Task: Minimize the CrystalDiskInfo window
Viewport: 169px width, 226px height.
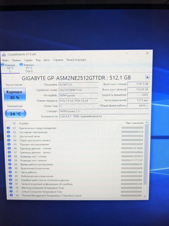Action: coord(127,53)
